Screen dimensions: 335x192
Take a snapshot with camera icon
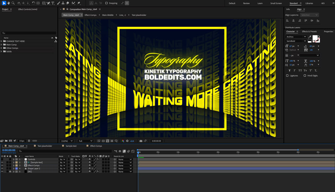point(141,141)
